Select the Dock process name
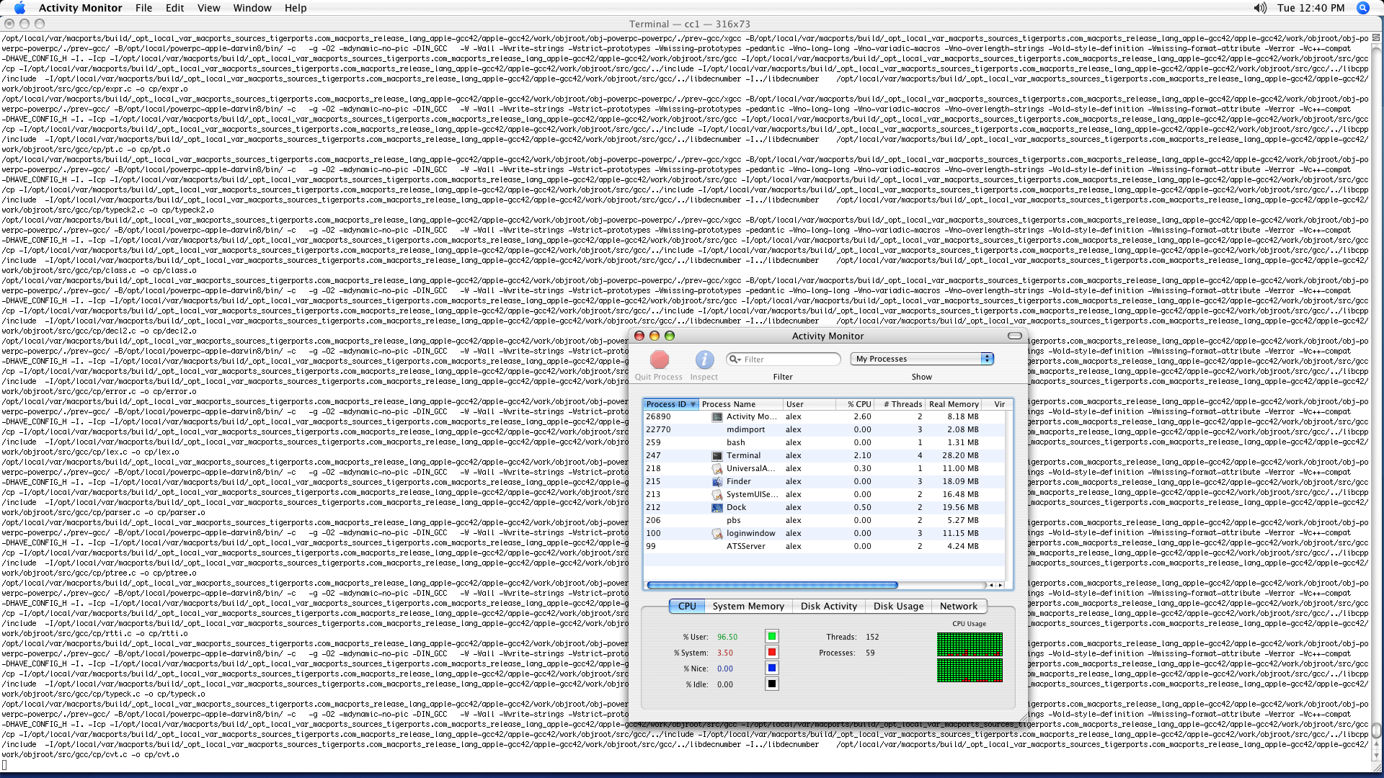Screen dimensions: 1384x778 736,508
